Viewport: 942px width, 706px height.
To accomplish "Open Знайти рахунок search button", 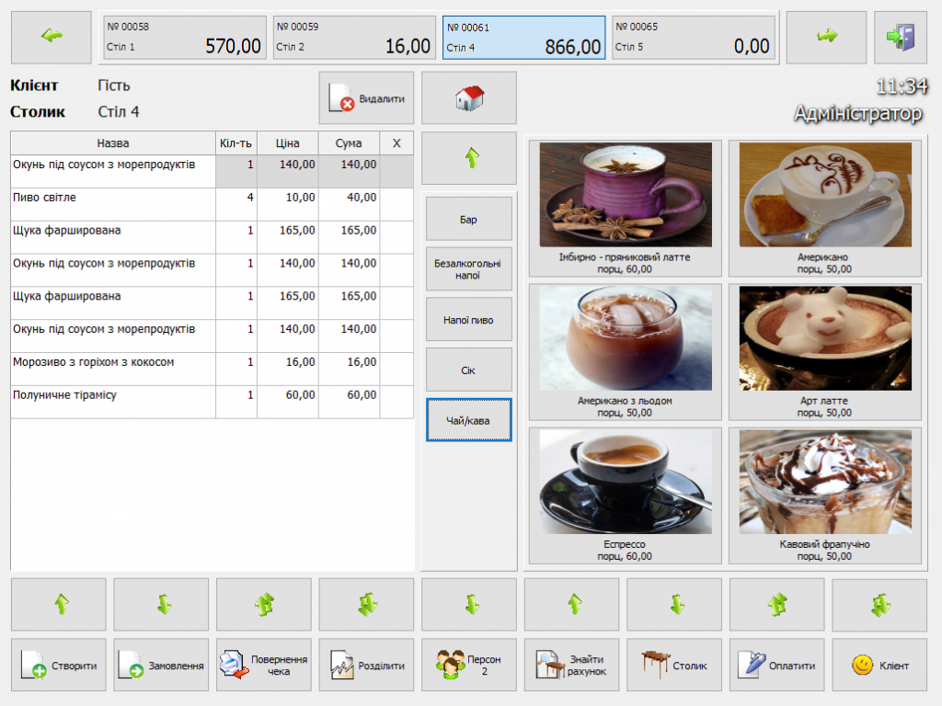I will click(571, 665).
